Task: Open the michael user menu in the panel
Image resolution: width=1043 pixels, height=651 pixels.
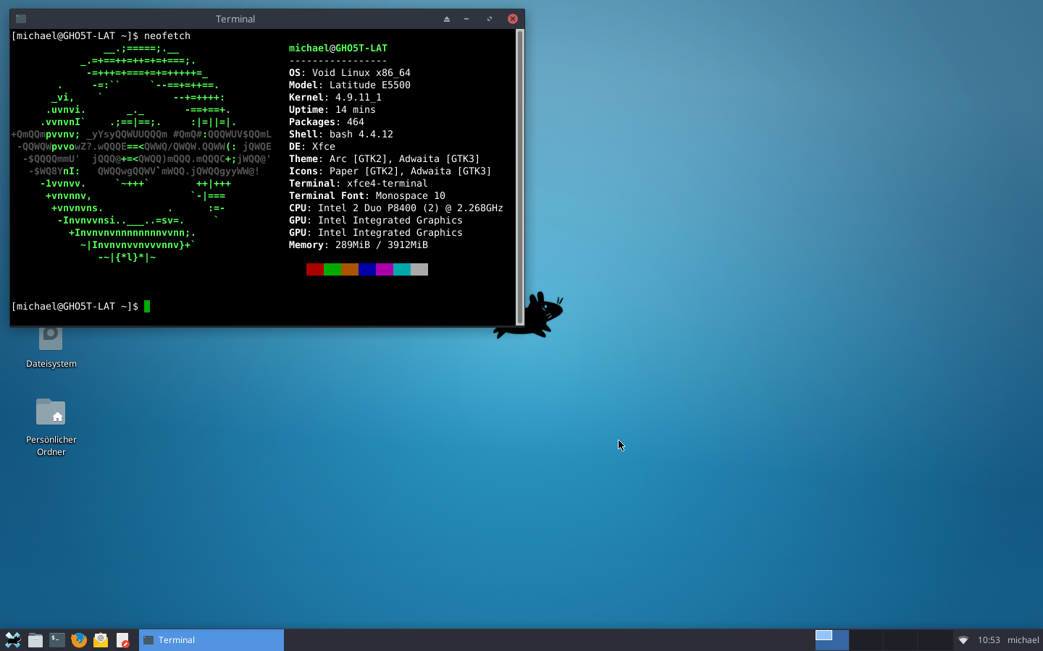Action: click(x=1023, y=640)
